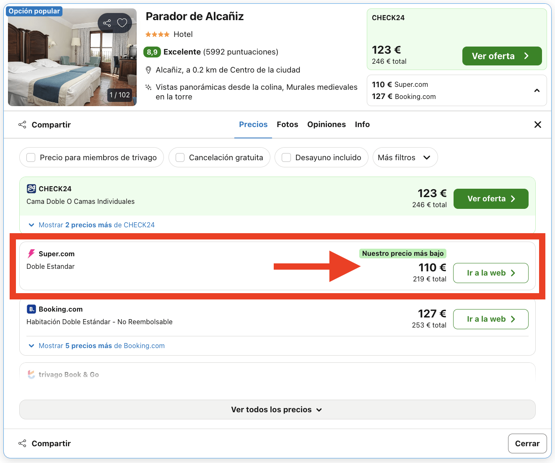Save hotel with the heart icon
The height and width of the screenshot is (463, 555).
[122, 23]
